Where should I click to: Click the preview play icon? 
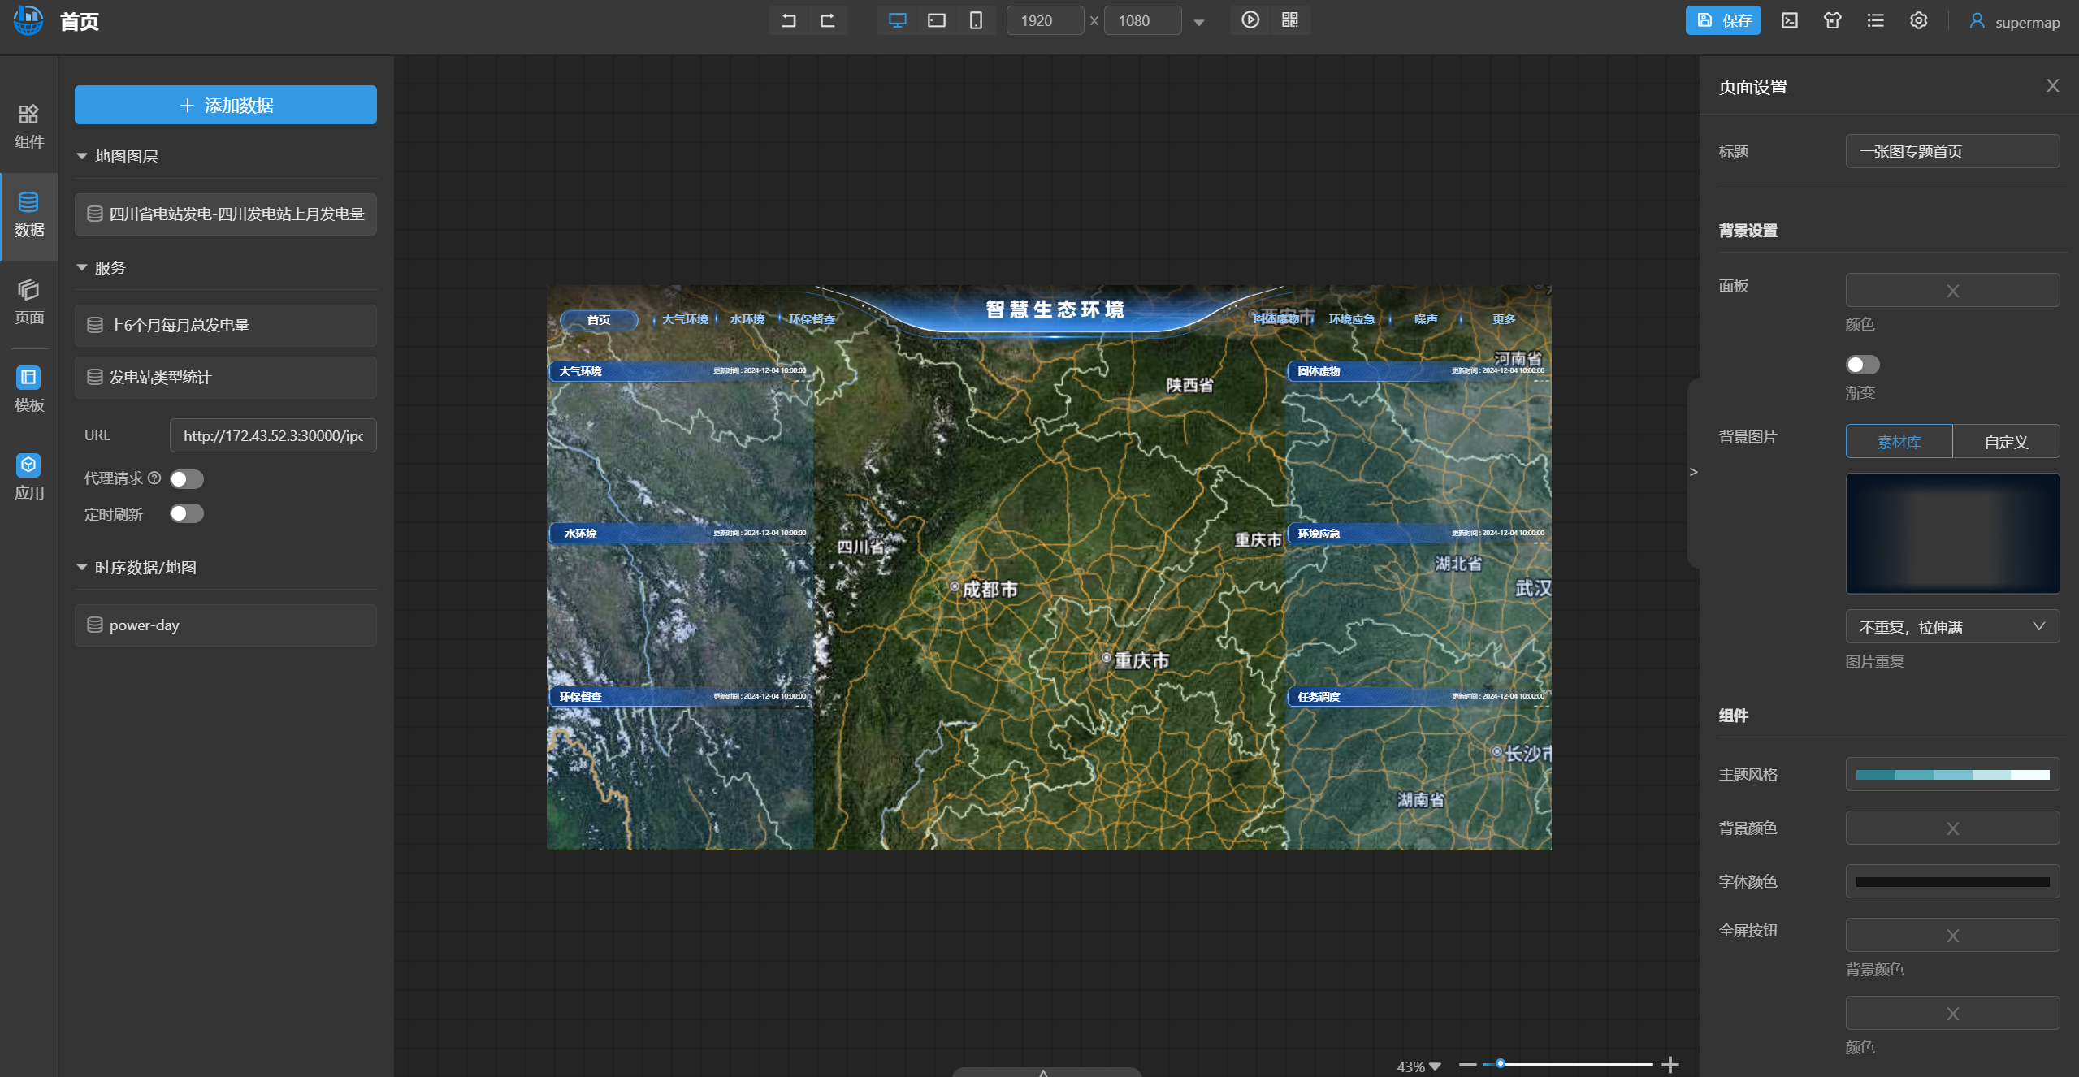pos(1250,19)
